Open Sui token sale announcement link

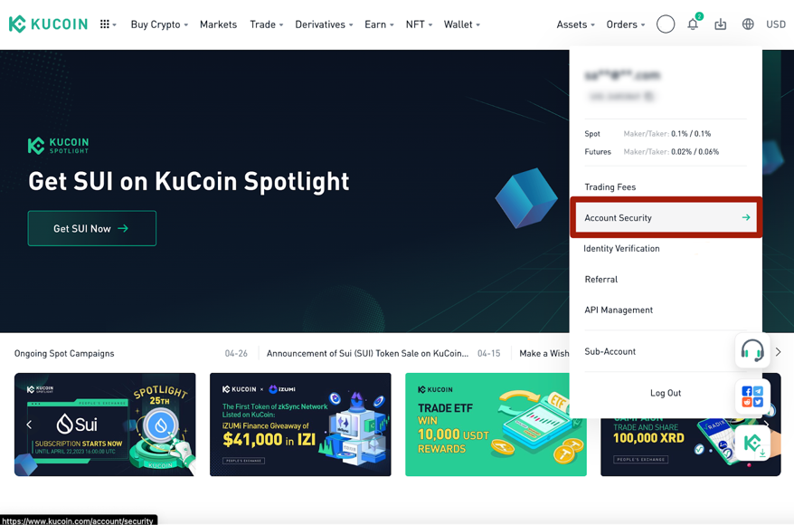[368, 353]
